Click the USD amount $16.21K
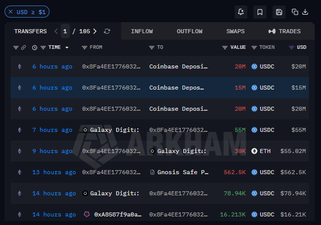 293,214
